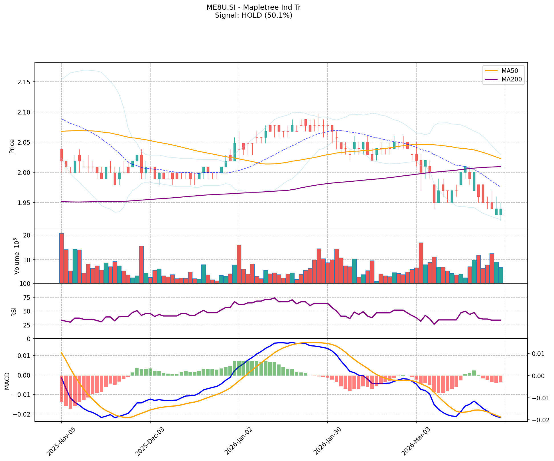Click the Signal: HOLD (50.1%) text
This screenshot has height=461, width=554.
pyautogui.click(x=253, y=15)
